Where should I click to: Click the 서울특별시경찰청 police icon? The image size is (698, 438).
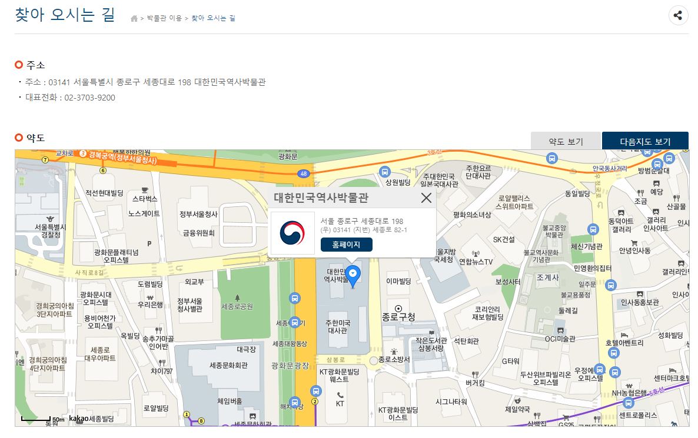tap(50, 219)
